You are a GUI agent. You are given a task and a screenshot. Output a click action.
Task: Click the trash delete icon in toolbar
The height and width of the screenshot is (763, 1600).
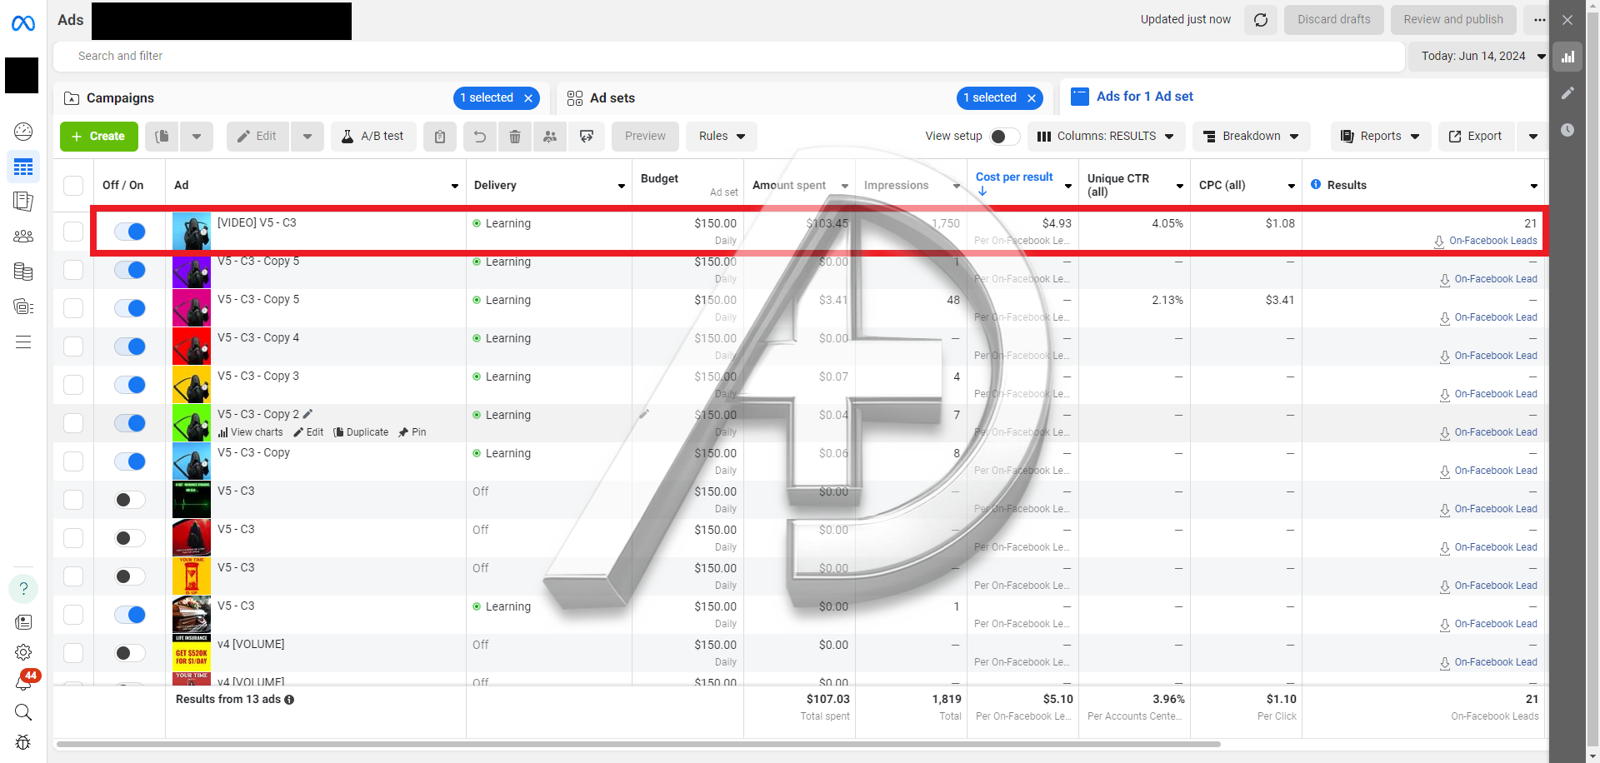pos(515,137)
